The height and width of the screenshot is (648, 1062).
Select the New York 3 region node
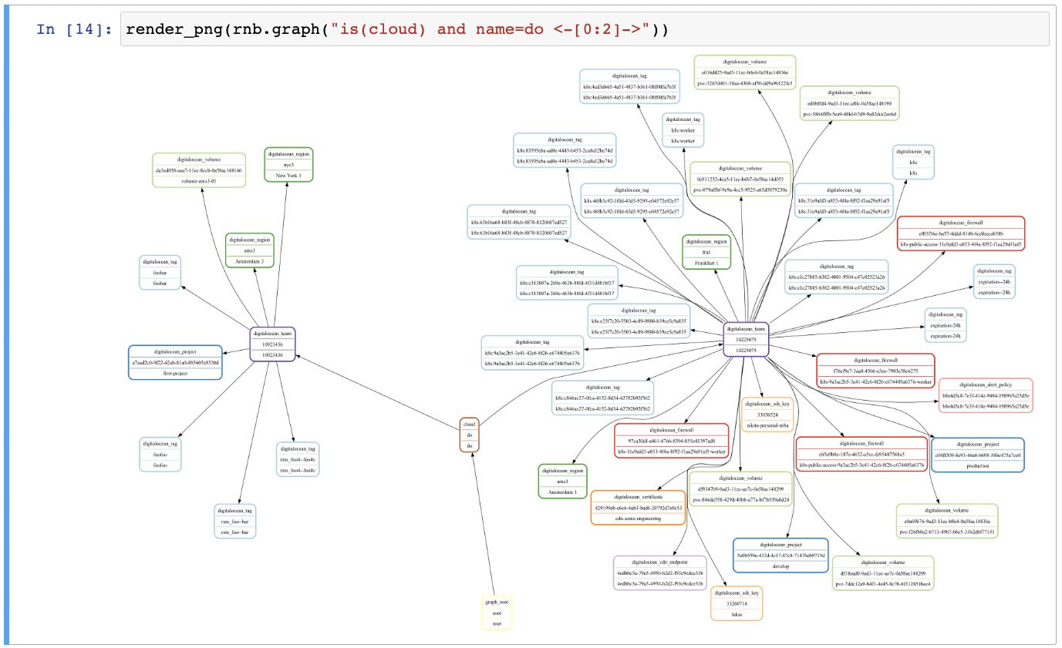tap(288, 165)
